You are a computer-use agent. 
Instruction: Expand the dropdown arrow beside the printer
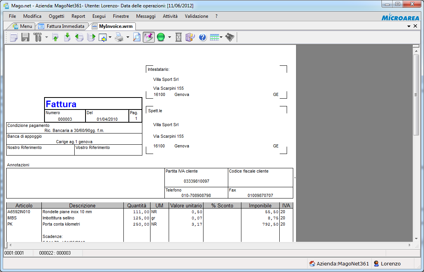[128, 38]
